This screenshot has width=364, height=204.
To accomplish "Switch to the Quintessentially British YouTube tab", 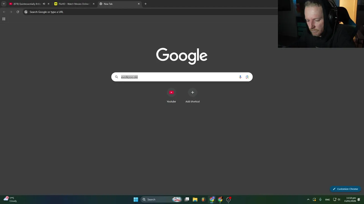I will 25,4.
